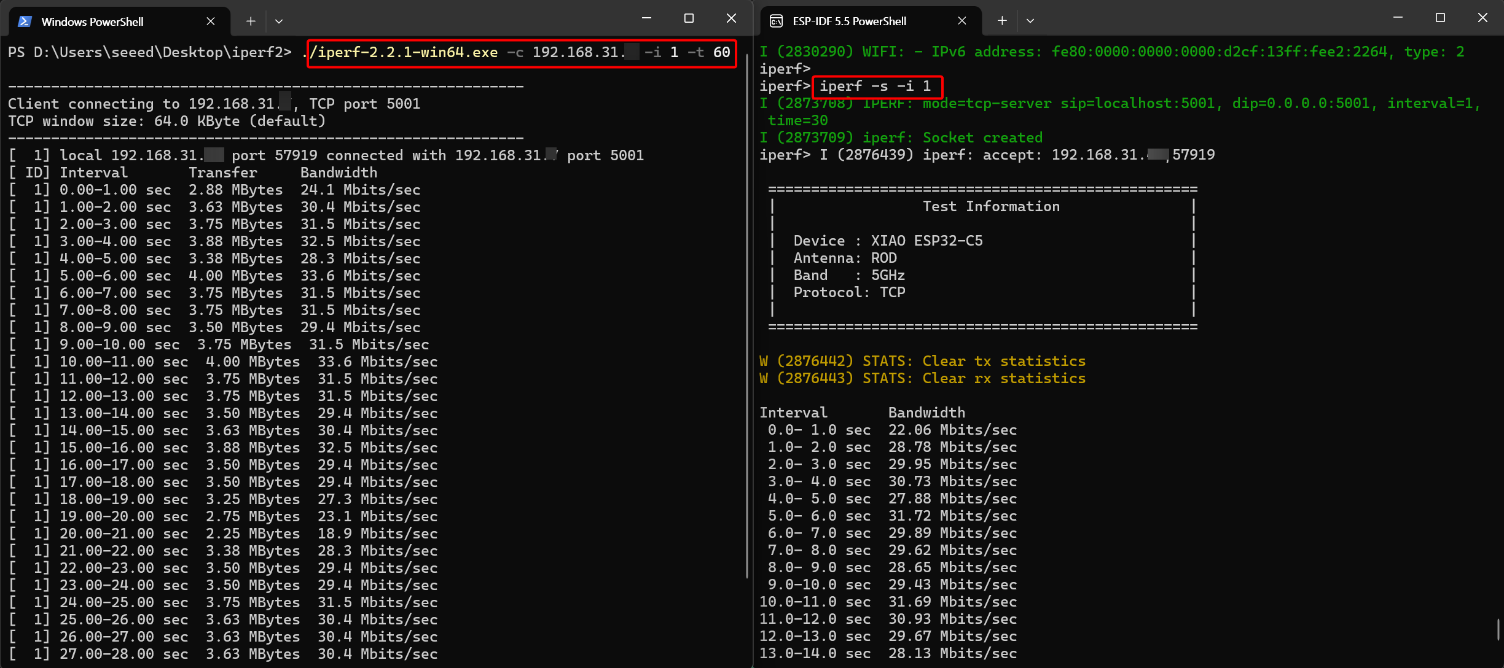Click the PowerShell icon on the left tab

(x=25, y=21)
